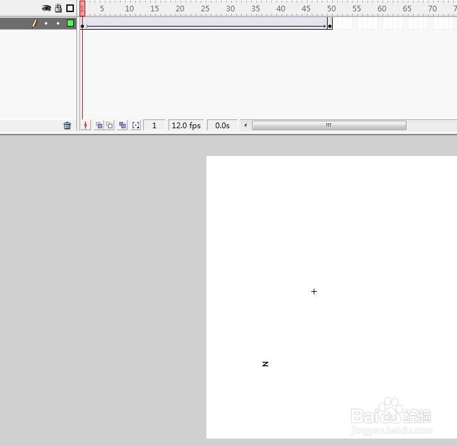457x446 pixels.
Task: Click the motion tween span in the layer
Action: [x=206, y=23]
